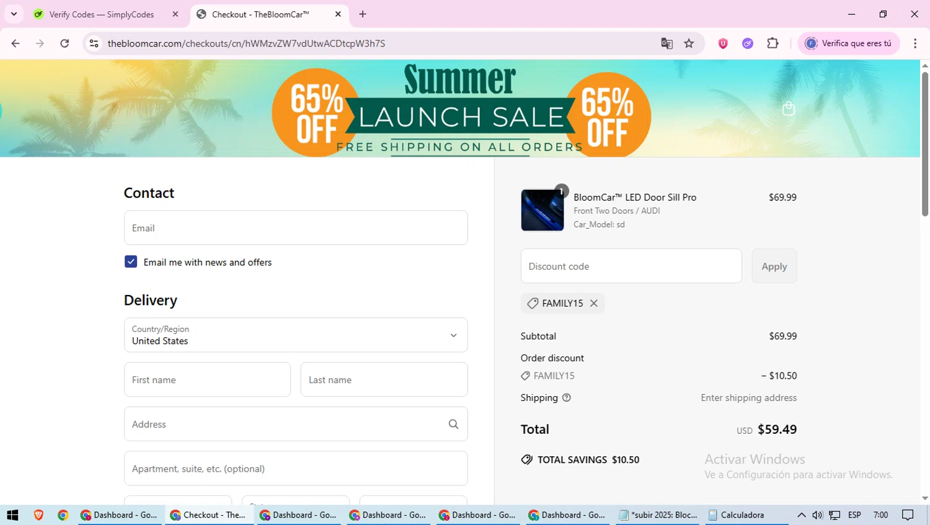Open site information icon in address bar
The width and height of the screenshot is (930, 525).
[x=94, y=43]
